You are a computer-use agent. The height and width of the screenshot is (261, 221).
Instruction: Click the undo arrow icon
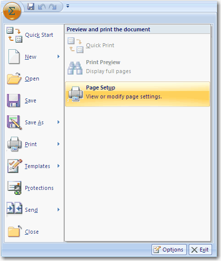[42, 6]
